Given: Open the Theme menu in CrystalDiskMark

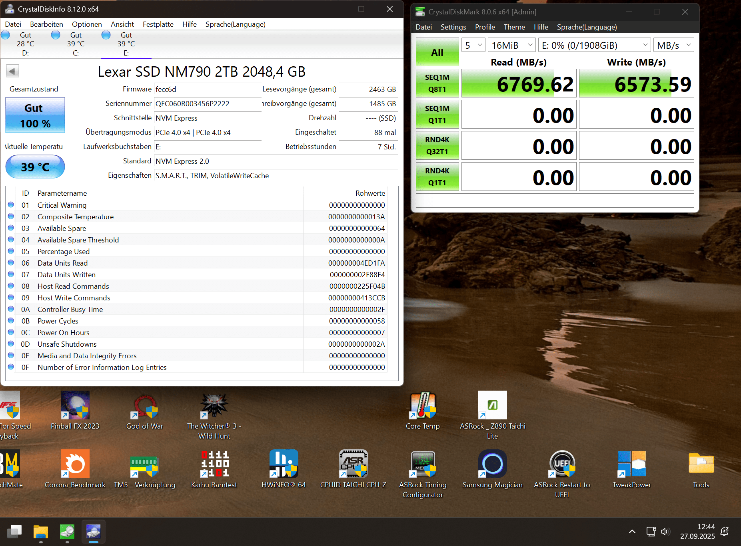Looking at the screenshot, I should coord(514,27).
